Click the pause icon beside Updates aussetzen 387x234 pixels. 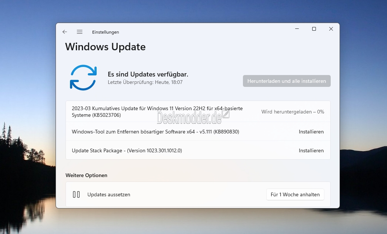(76, 194)
